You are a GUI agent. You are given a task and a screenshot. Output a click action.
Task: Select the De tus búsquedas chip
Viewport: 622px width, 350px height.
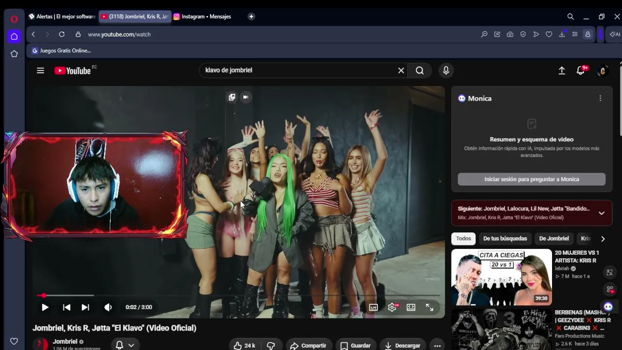[505, 239]
